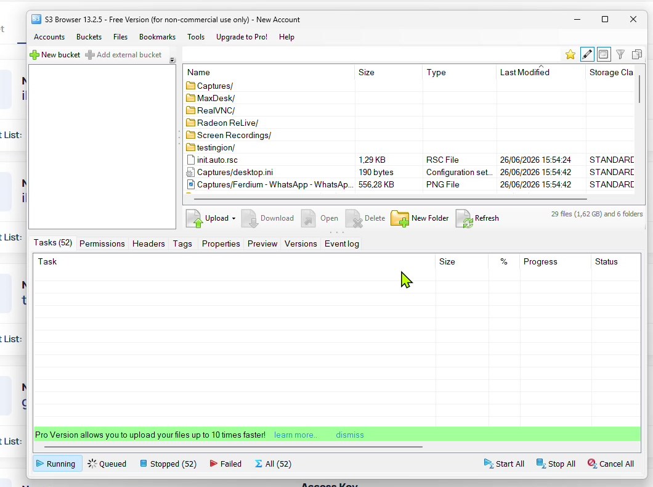This screenshot has height=487, width=653.
Task: Click the yellow star bookmark icon
Action: click(570, 55)
